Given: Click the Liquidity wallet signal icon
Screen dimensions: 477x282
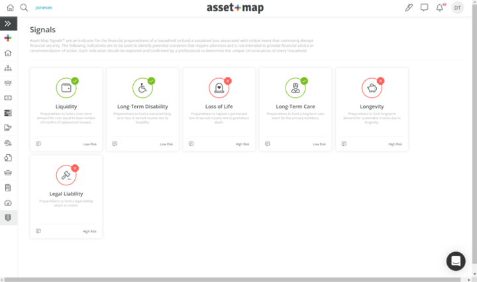Looking at the screenshot, I should coord(66,88).
